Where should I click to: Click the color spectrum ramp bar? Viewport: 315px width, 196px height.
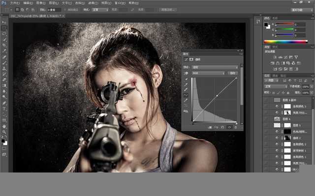285,42
